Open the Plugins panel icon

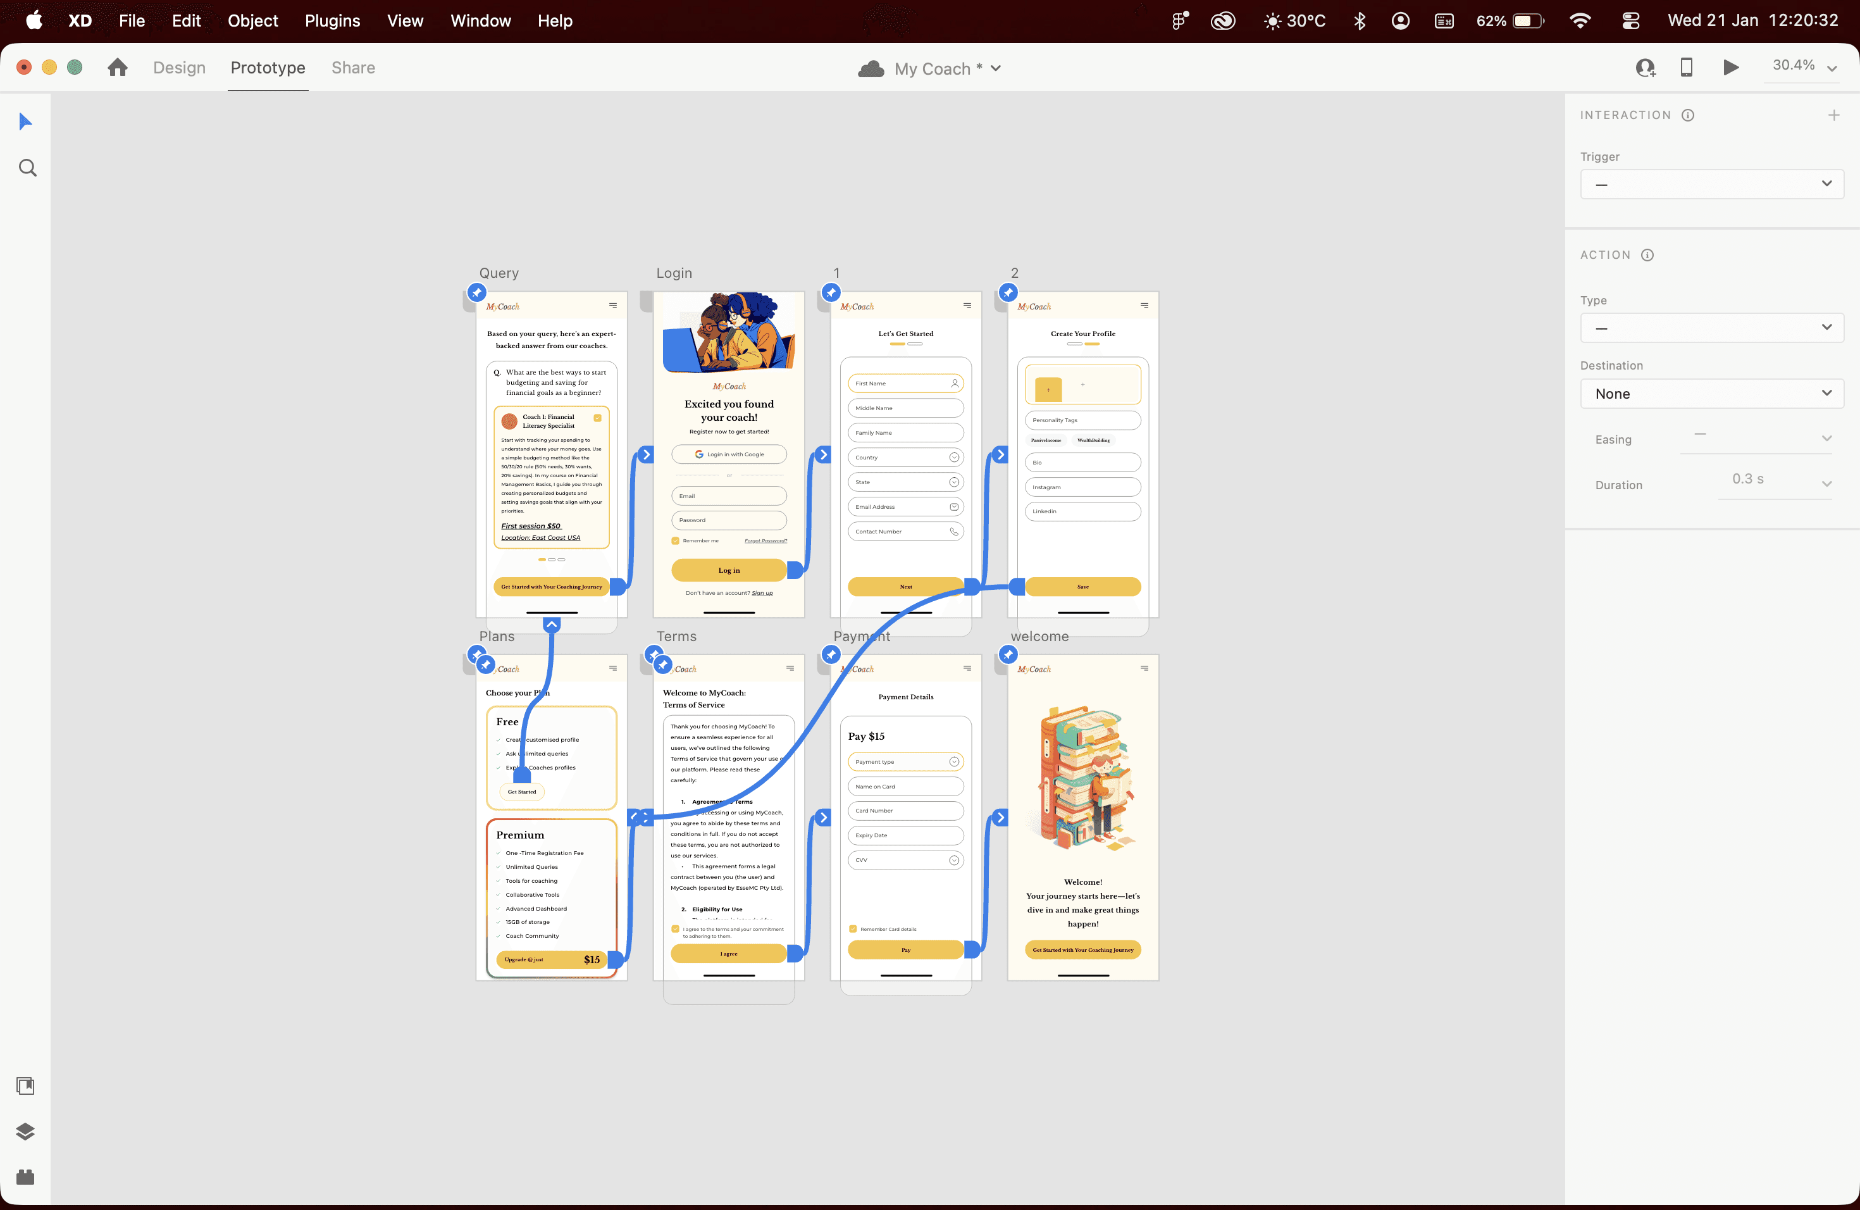tap(25, 1177)
